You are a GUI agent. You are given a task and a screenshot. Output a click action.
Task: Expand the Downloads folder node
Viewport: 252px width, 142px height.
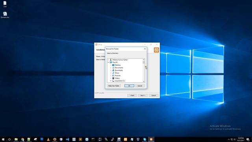[x=111, y=70]
